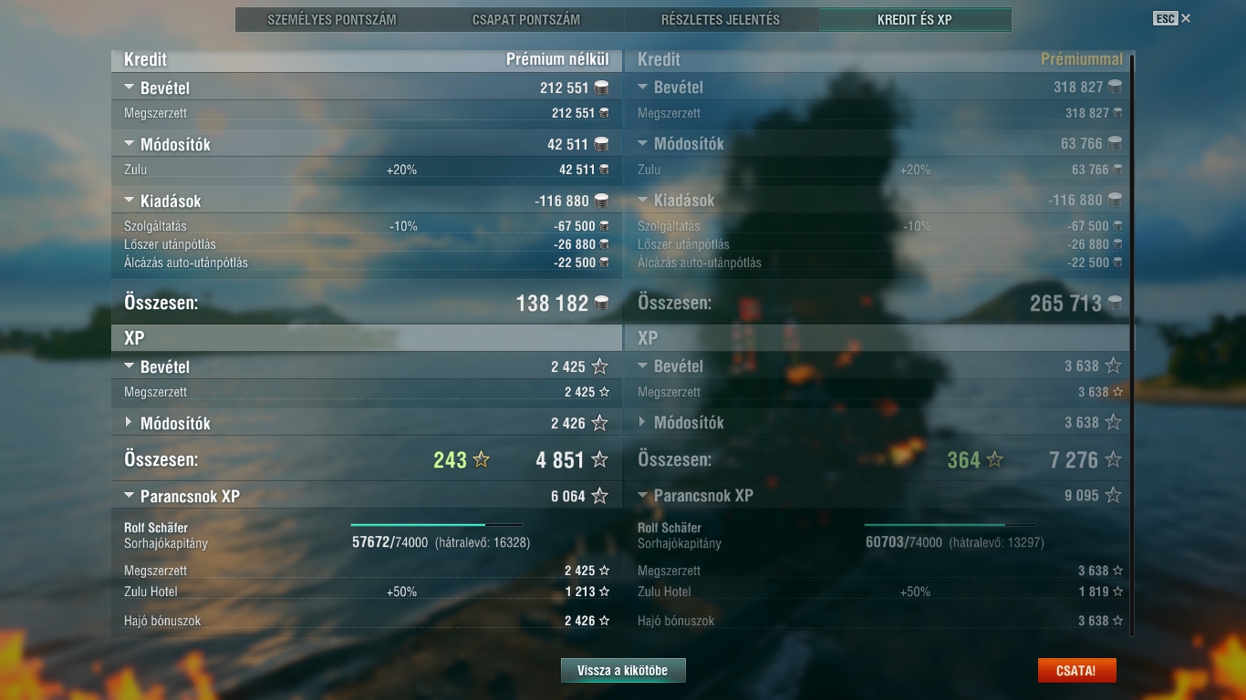
Task: Open the Részletes jelentés tab
Action: point(721,19)
